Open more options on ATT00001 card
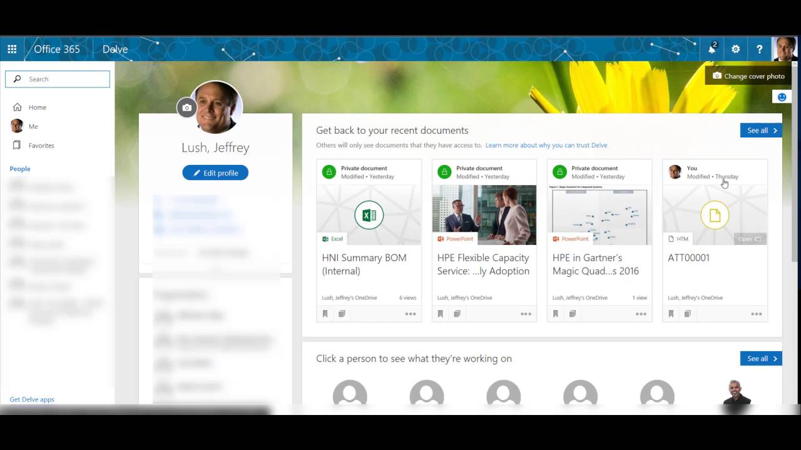Viewport: 801px width, 450px height. (757, 314)
